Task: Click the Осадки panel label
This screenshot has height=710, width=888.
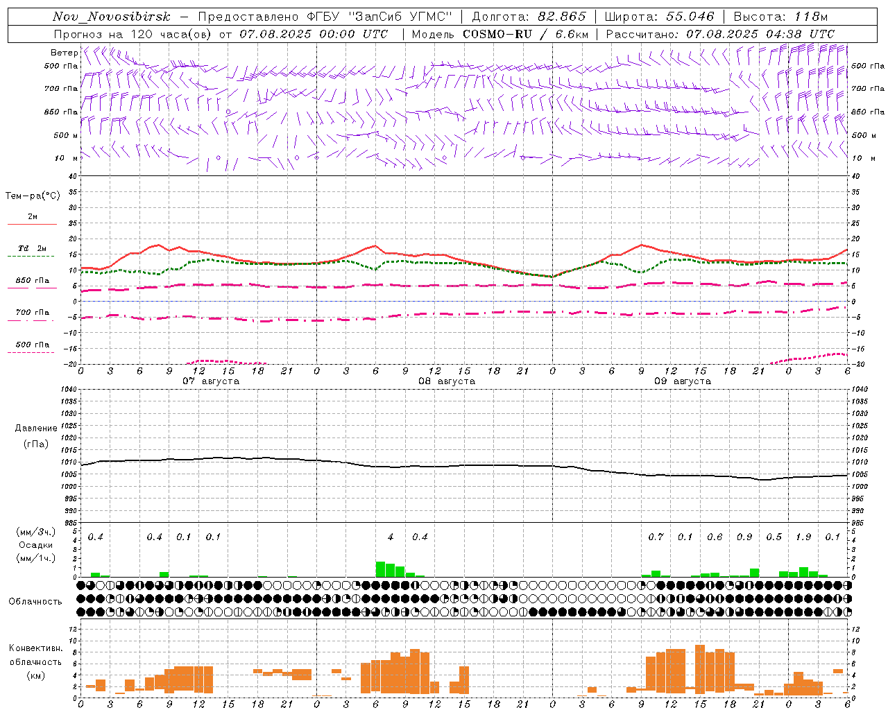Action: (x=35, y=545)
